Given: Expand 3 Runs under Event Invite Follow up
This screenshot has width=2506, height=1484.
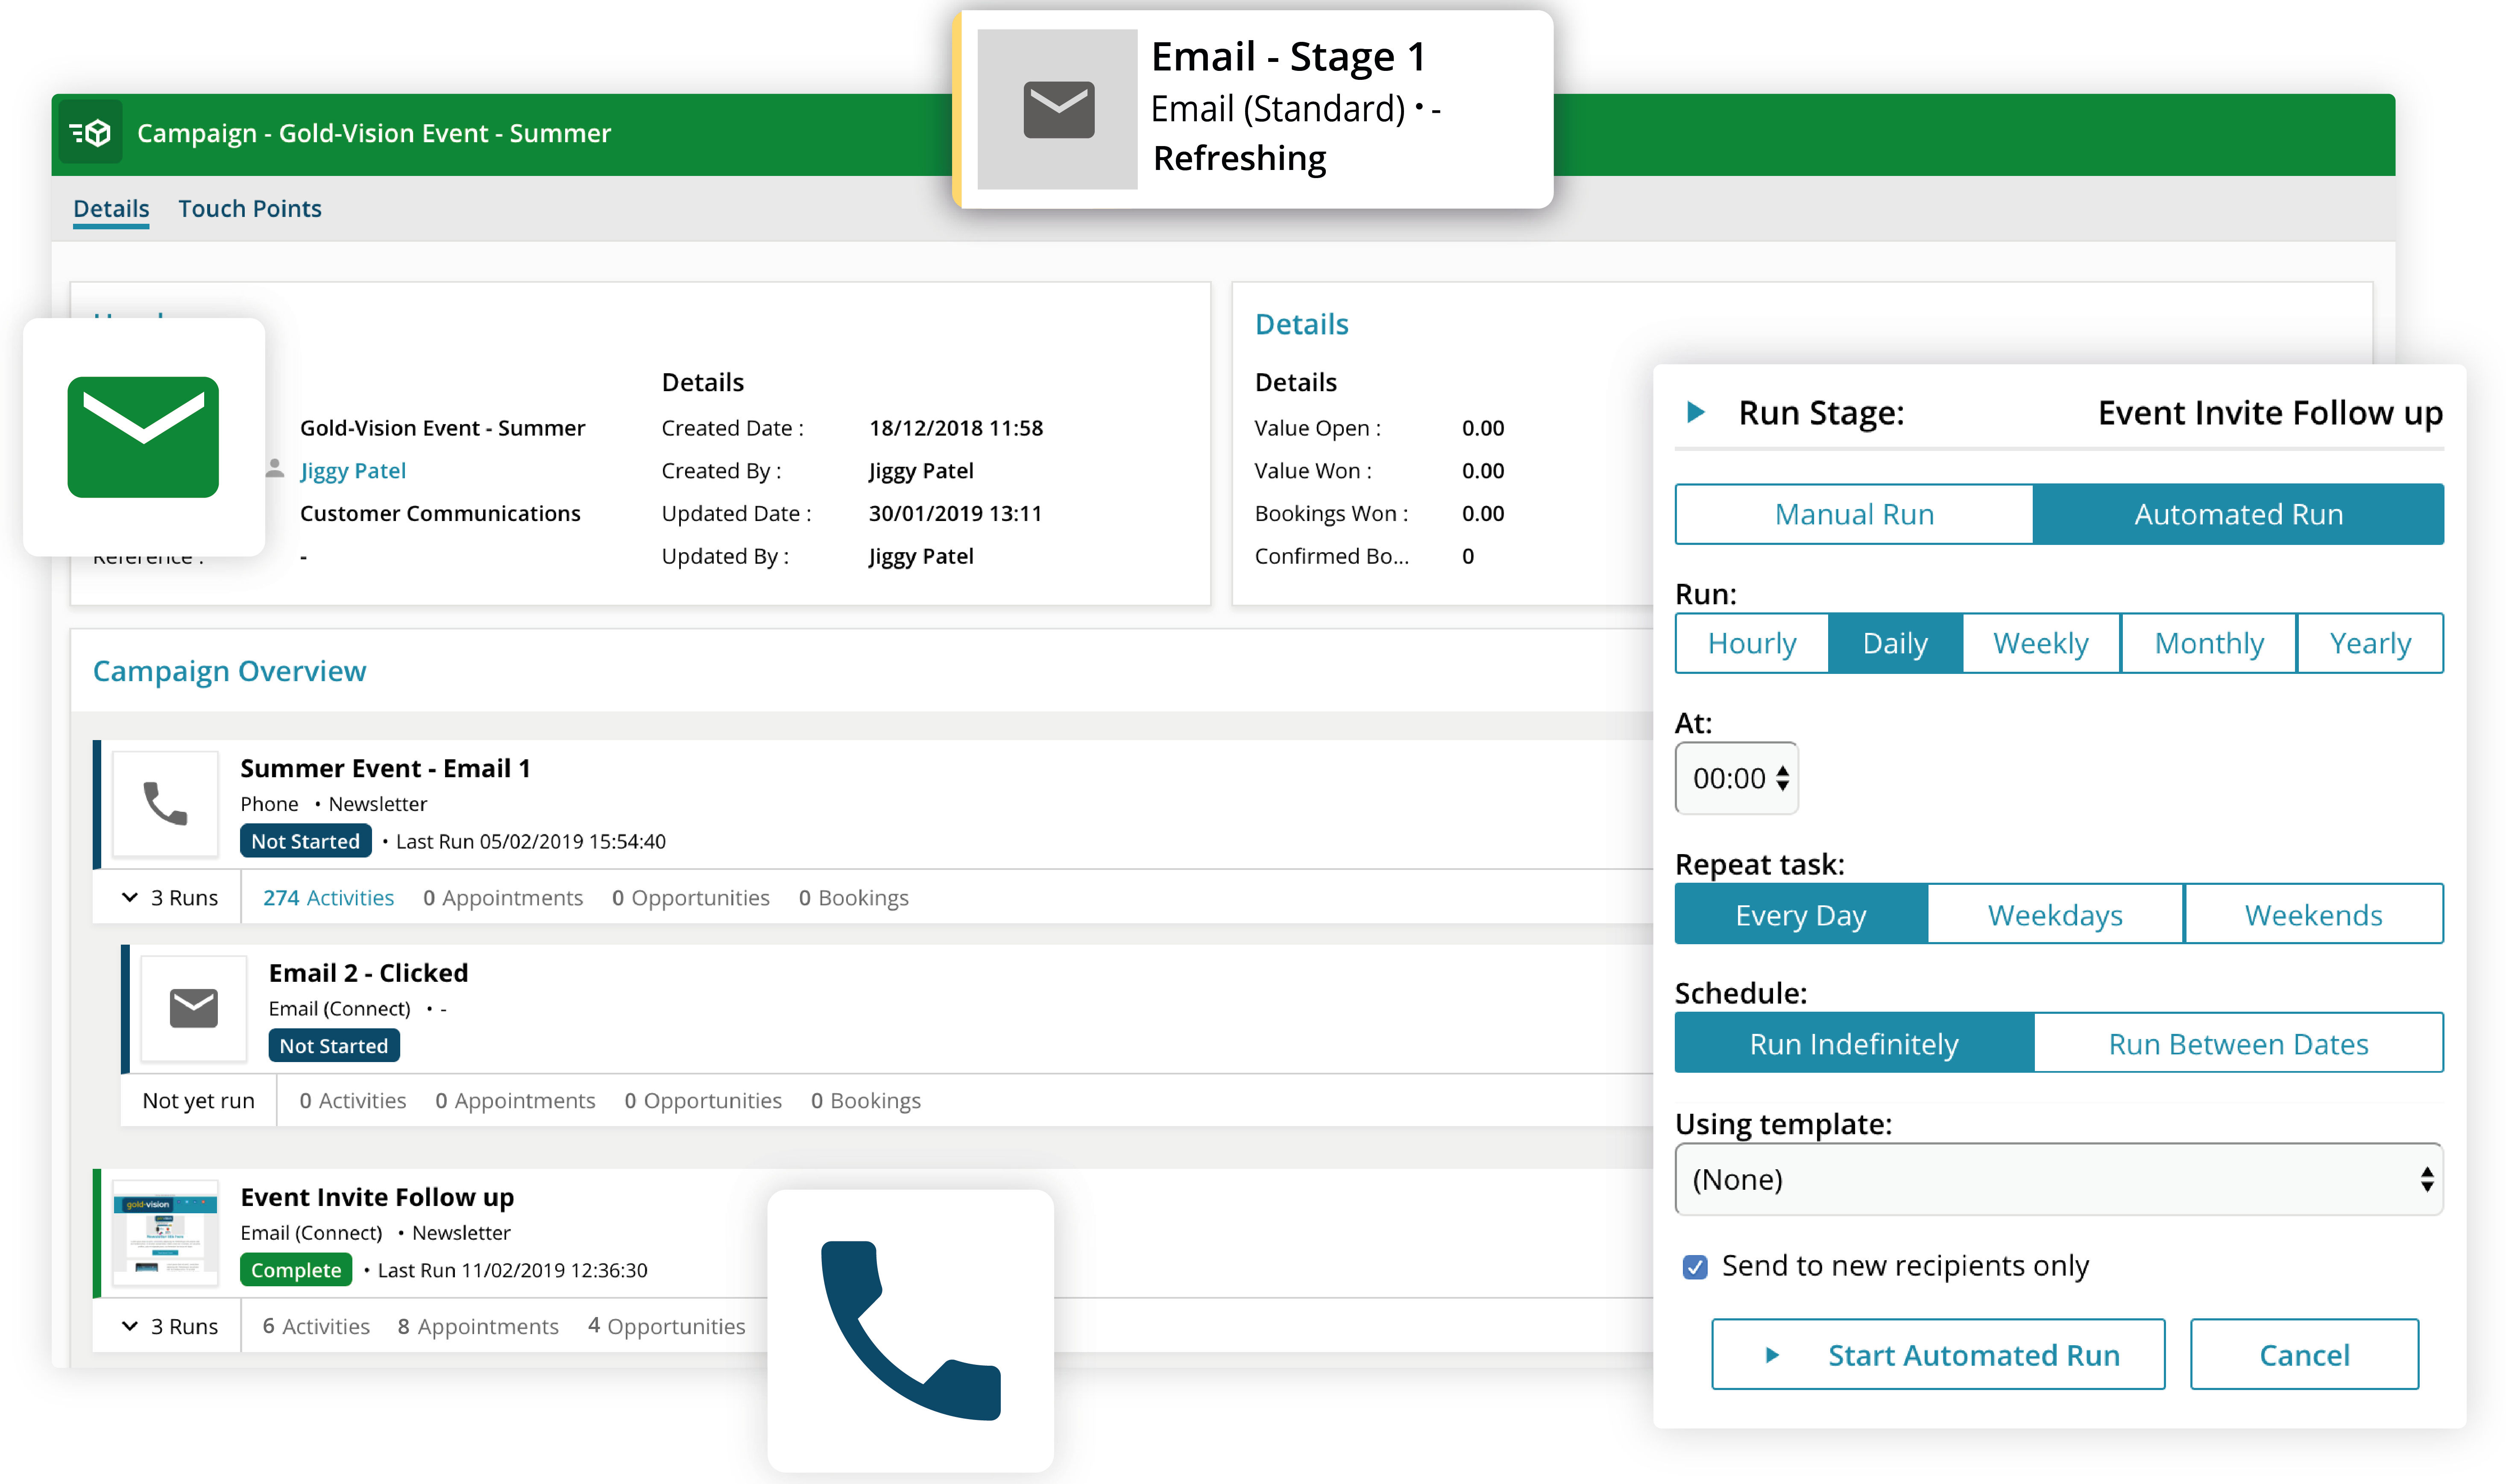Looking at the screenshot, I should tap(170, 1326).
